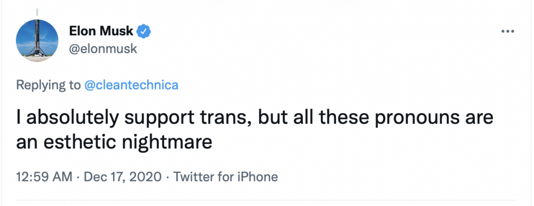The image size is (534, 206).
Task: Open the Twitter for iPhone source link
Action: 226,177
